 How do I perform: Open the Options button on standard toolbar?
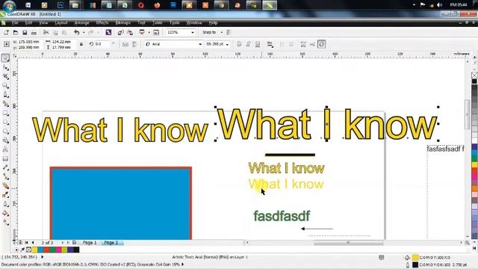229,32
